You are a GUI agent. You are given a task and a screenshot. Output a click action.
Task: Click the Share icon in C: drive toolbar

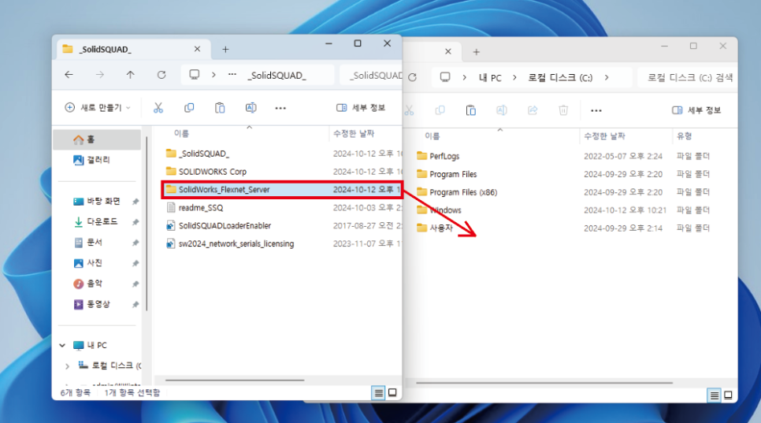click(533, 110)
